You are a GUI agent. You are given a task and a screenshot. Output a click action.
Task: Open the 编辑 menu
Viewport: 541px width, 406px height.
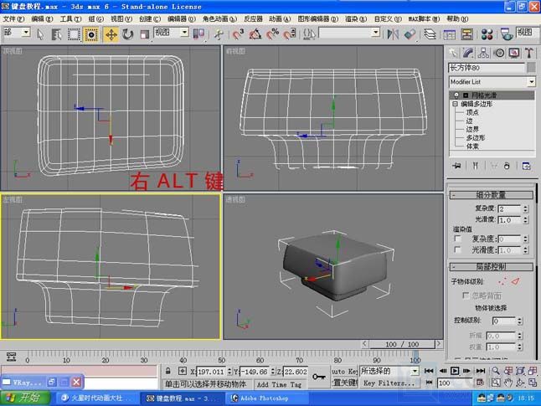(42, 19)
